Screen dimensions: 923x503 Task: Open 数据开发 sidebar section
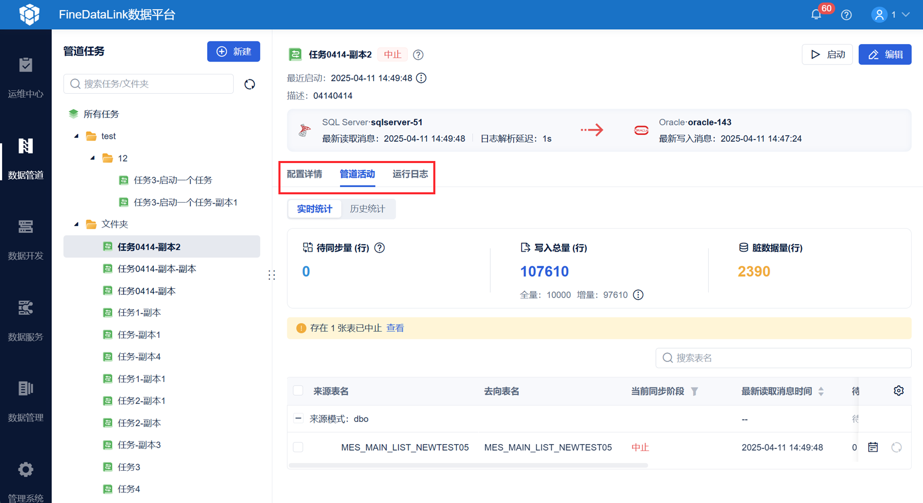[x=26, y=239]
